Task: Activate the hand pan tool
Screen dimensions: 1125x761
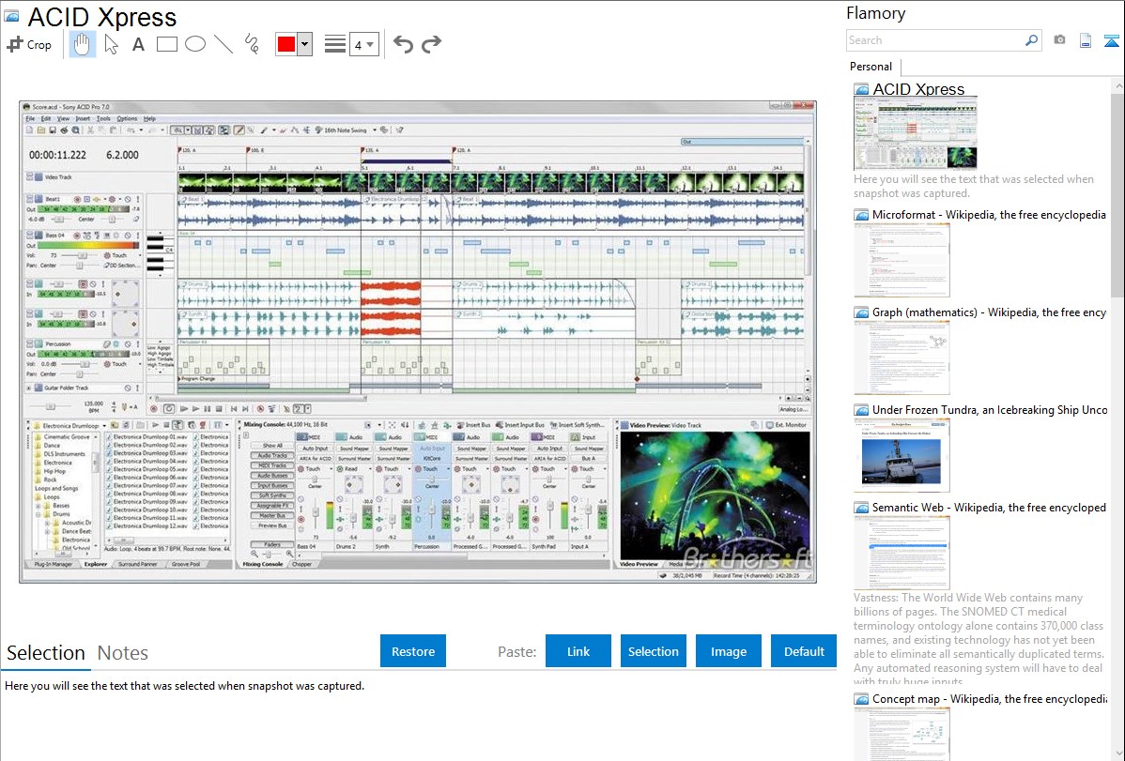Action: pos(83,44)
